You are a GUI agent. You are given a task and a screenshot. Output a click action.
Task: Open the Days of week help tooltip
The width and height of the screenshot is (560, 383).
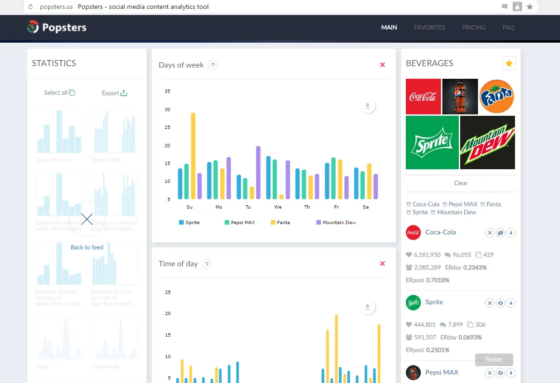pos(213,65)
